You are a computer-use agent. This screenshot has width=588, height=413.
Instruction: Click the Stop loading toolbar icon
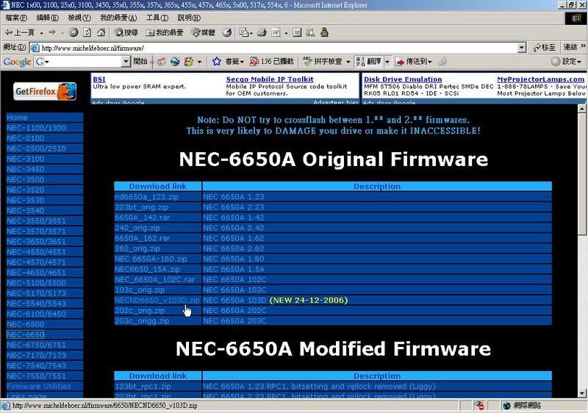[73, 32]
